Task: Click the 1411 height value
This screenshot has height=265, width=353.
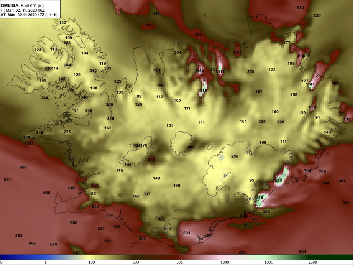Action: coord(220,72)
